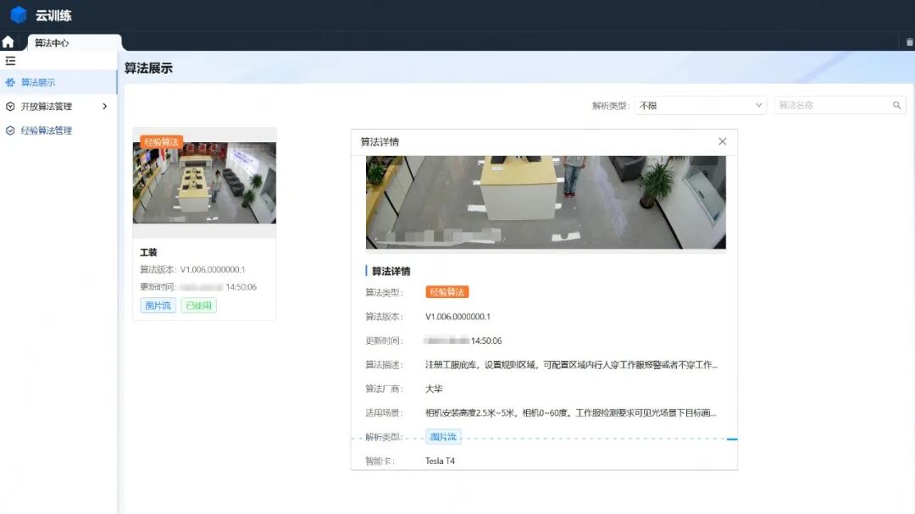Click the 已使用 tag on the 工装 card
The width and height of the screenshot is (915, 514).
pos(198,305)
